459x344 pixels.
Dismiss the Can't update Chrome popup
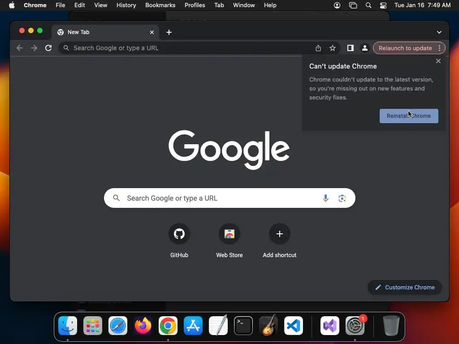(x=438, y=61)
